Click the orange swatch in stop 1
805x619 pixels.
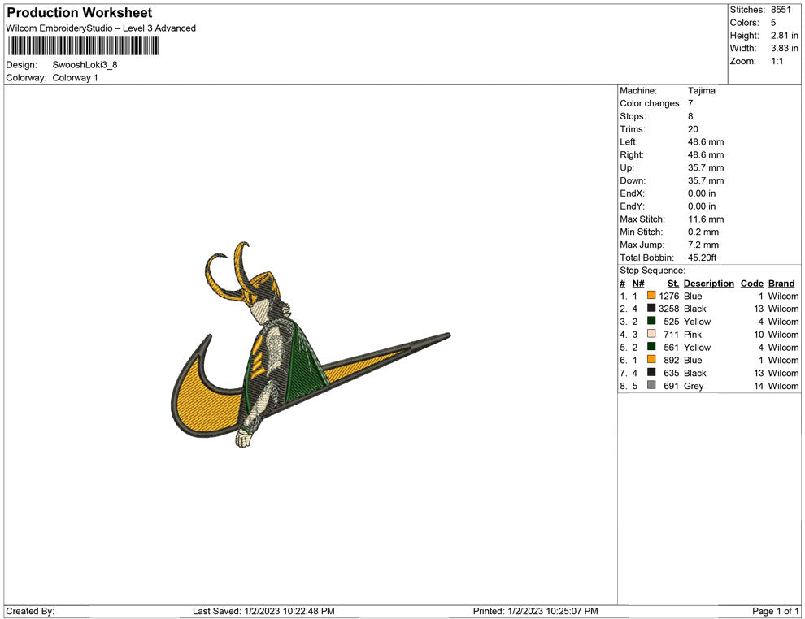coord(651,297)
